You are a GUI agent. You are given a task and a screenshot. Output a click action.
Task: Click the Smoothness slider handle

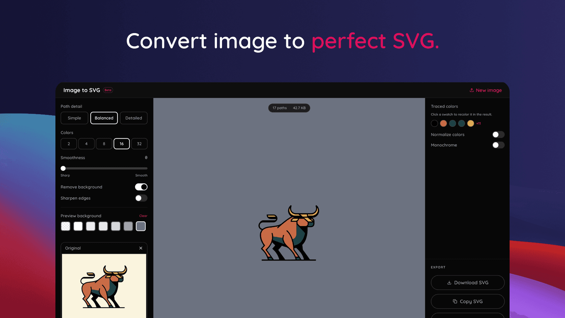tap(63, 168)
